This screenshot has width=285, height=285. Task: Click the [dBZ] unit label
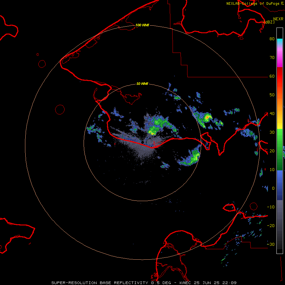click(269, 22)
